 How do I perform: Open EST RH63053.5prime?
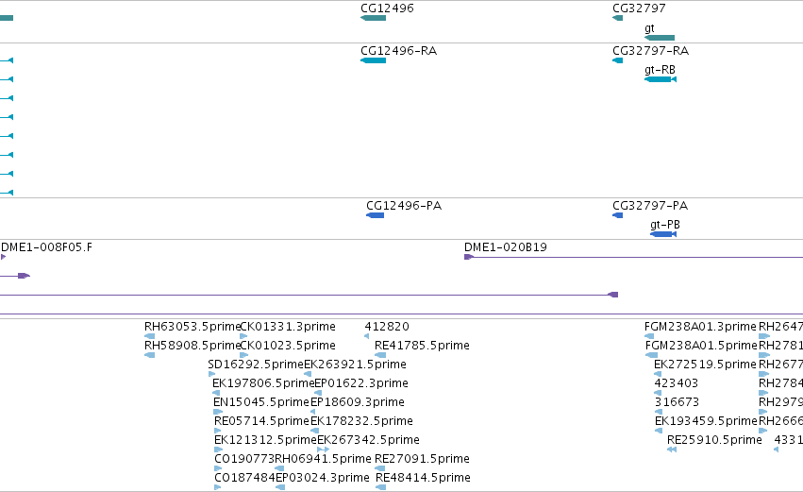(192, 327)
